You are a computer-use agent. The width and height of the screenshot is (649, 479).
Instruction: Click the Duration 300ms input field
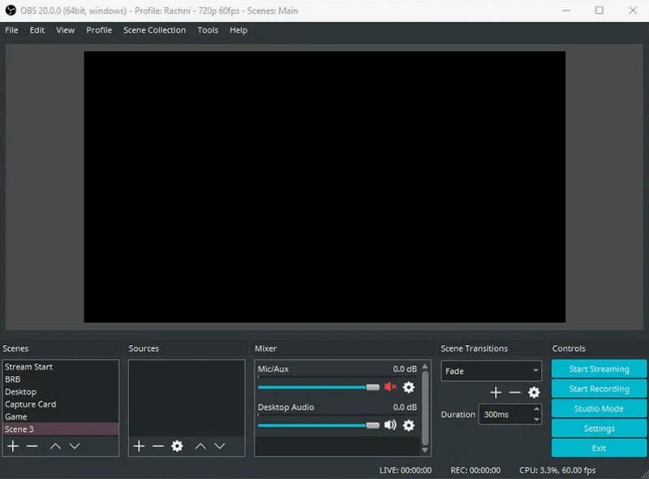510,414
